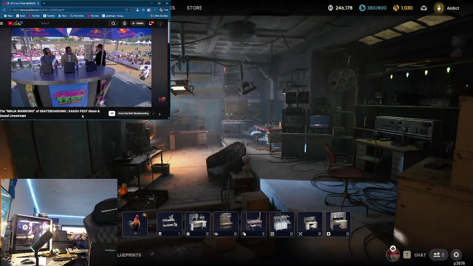Close the NINJA WARRIORS browser tab

(38, 3)
